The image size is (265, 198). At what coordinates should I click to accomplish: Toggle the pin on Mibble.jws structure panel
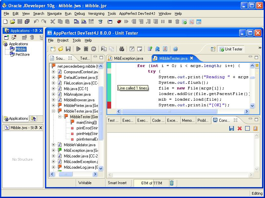(36, 128)
